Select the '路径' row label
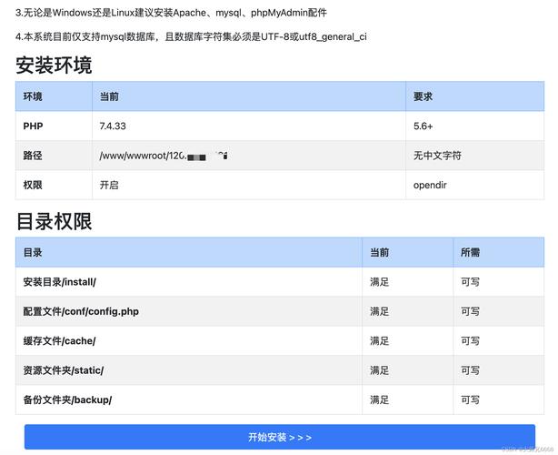The image size is (558, 455). point(33,156)
